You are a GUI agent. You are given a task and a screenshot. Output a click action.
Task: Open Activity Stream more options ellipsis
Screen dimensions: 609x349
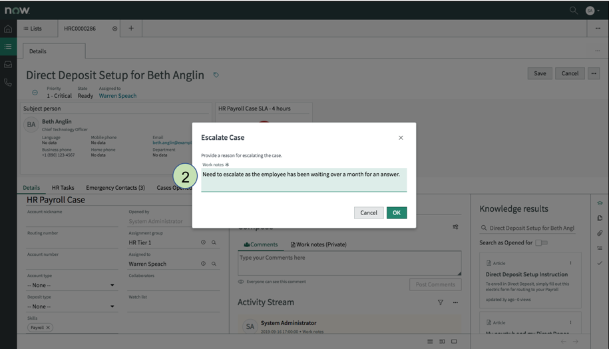[x=455, y=302]
